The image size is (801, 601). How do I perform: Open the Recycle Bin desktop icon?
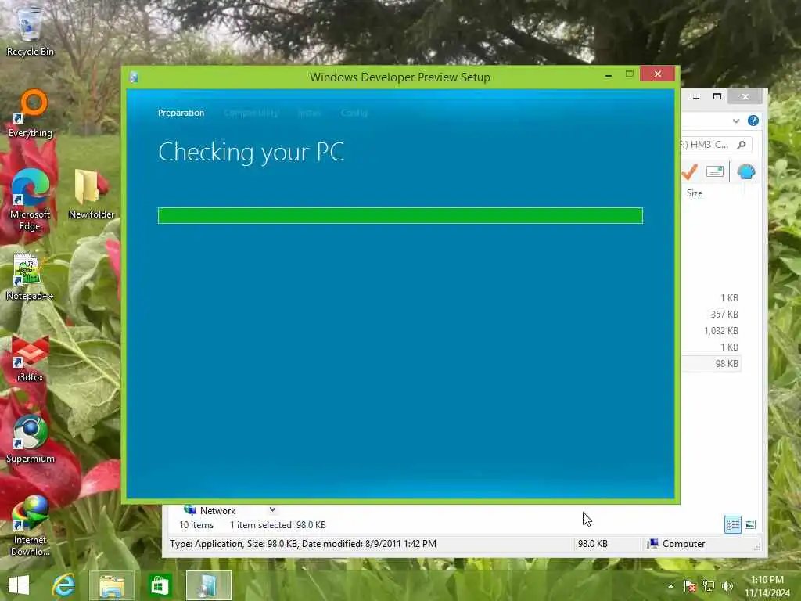[x=30, y=31]
